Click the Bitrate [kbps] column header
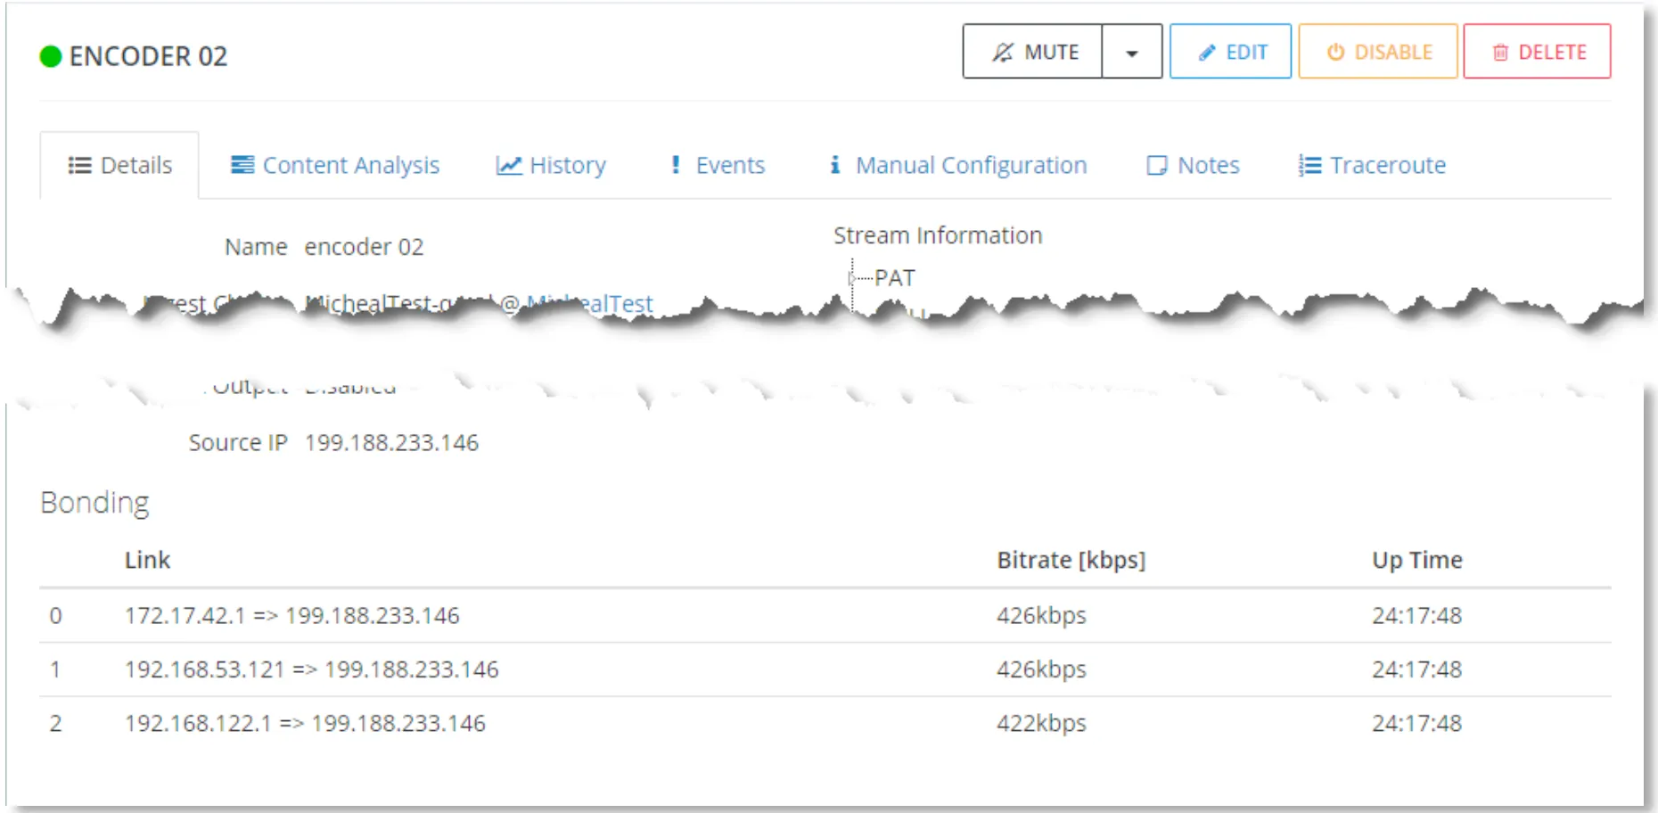Image resolution: width=1658 pixels, height=813 pixels. tap(1071, 560)
